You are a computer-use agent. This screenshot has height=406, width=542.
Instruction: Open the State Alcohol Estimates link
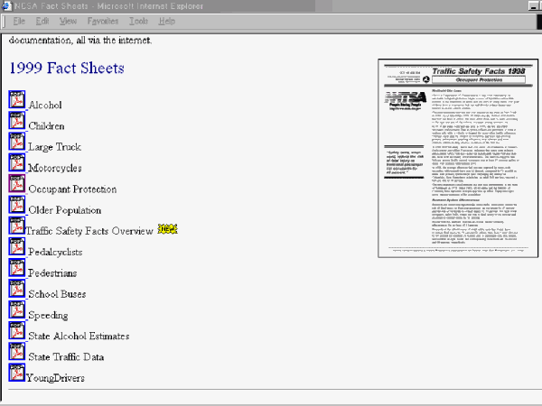coord(79,337)
